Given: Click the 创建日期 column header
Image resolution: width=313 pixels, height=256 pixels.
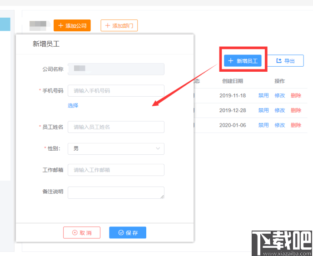Looking at the screenshot, I should [x=233, y=81].
